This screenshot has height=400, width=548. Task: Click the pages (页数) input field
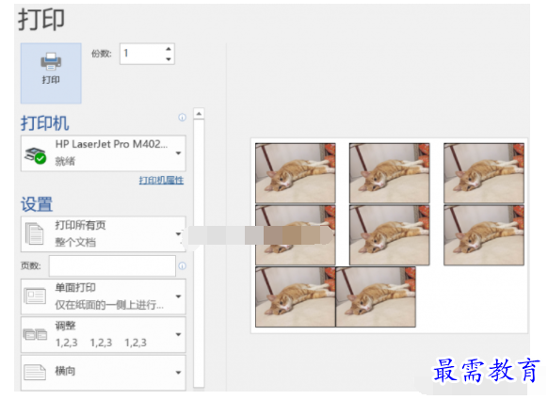pyautogui.click(x=112, y=265)
